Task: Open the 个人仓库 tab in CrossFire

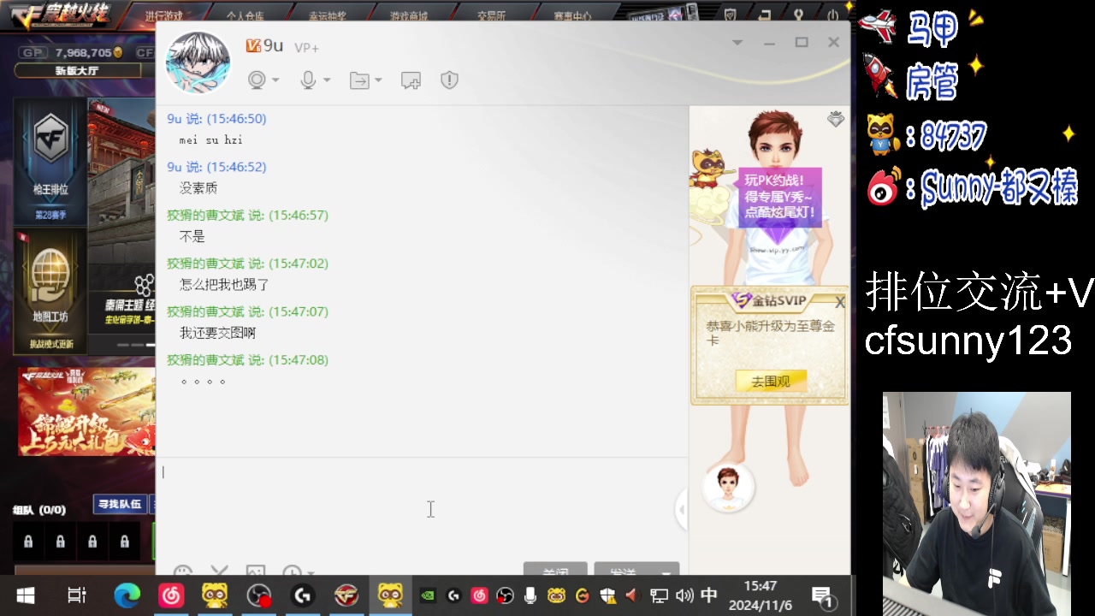Action: [x=246, y=15]
